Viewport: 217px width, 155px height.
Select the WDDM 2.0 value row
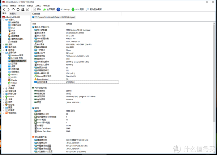point(76,82)
